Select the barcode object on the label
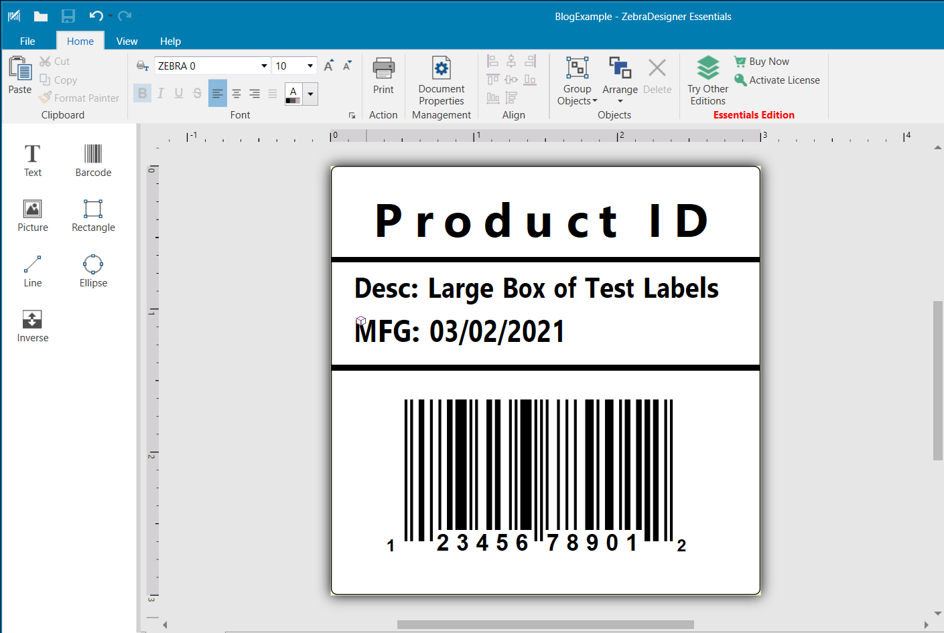Screen dimensions: 944x633 coord(538,474)
